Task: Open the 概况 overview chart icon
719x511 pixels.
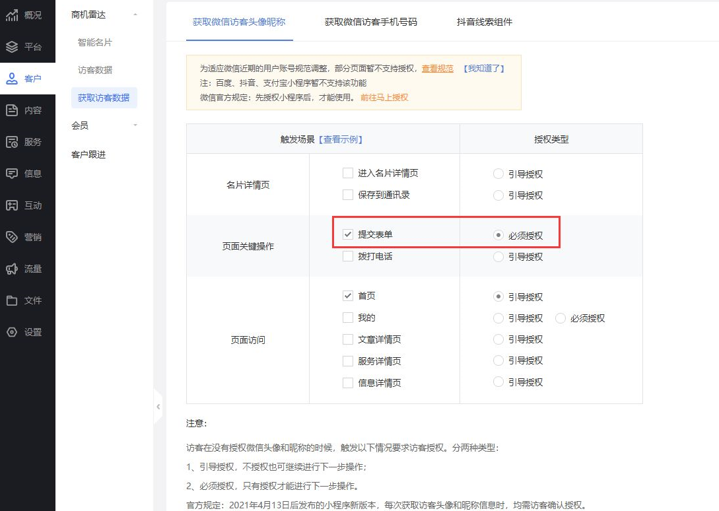Action: click(x=12, y=15)
